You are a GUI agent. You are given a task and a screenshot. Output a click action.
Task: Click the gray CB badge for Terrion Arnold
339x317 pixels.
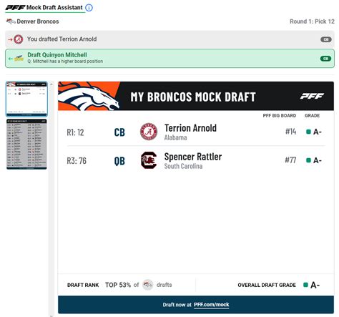point(325,39)
